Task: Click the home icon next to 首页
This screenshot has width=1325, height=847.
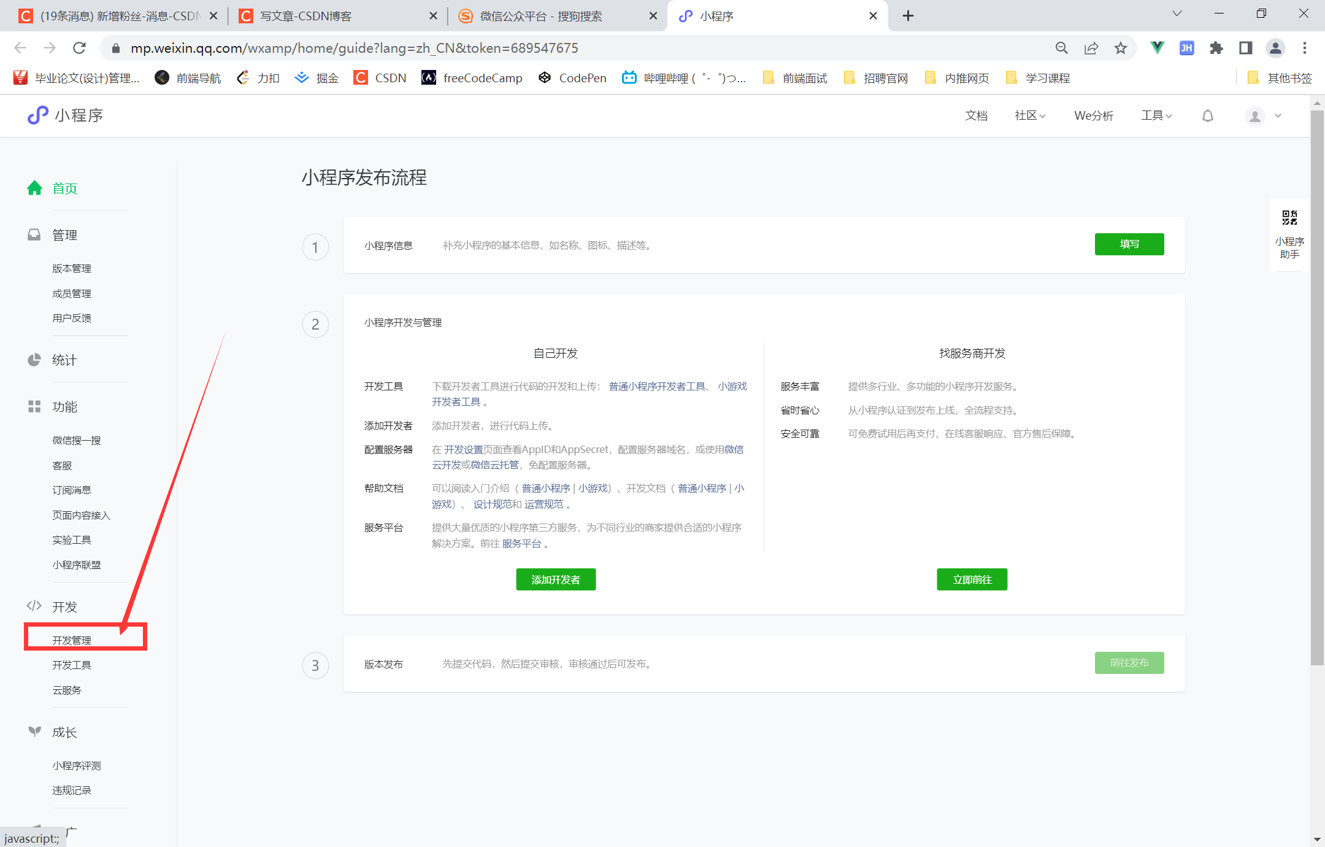Action: click(34, 188)
